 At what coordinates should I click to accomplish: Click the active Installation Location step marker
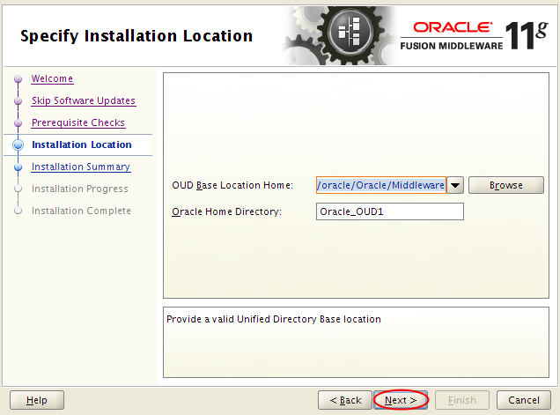[18, 145]
